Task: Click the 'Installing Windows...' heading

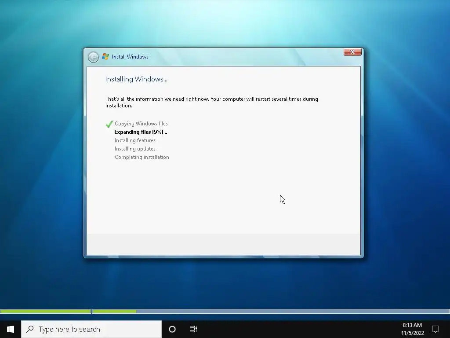Action: pyautogui.click(x=136, y=79)
